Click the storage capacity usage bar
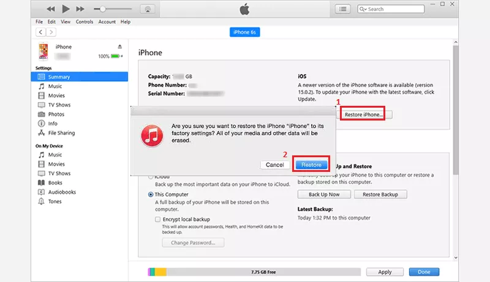 click(x=254, y=272)
